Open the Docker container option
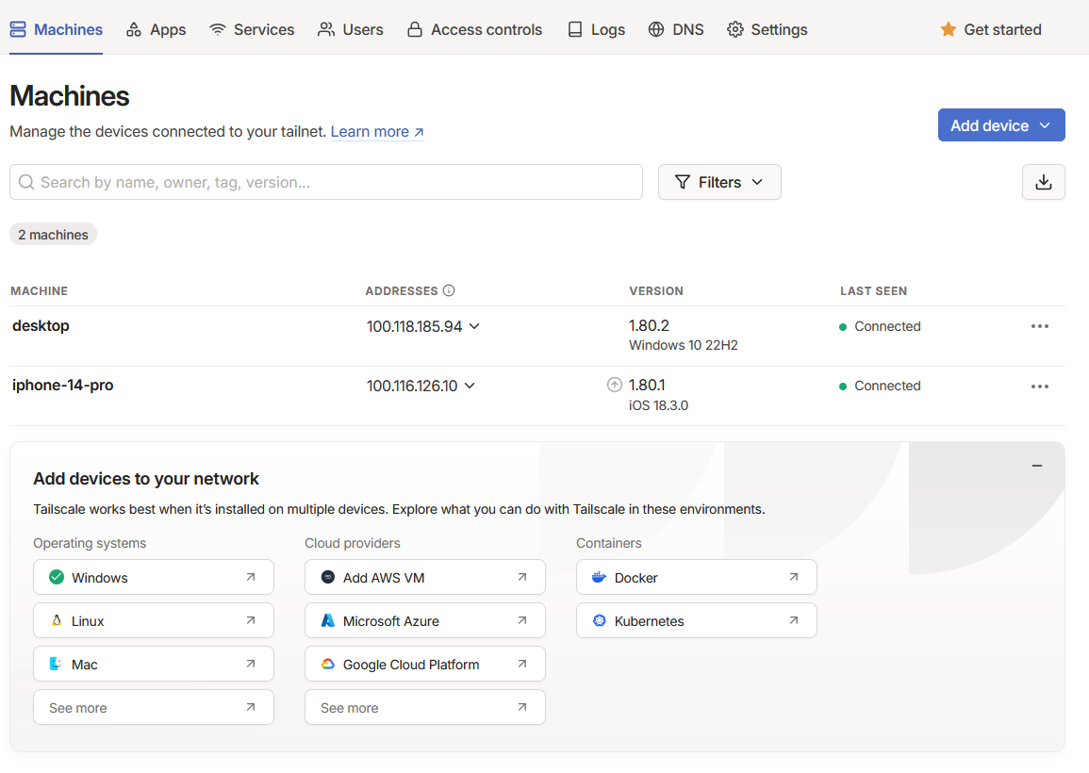1089x773 pixels. [x=697, y=577]
